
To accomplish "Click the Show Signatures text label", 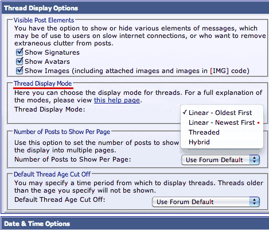I will pos(52,52).
